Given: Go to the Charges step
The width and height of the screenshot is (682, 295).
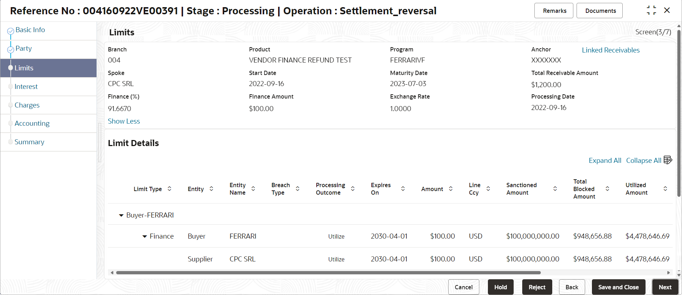Looking at the screenshot, I should tap(27, 105).
